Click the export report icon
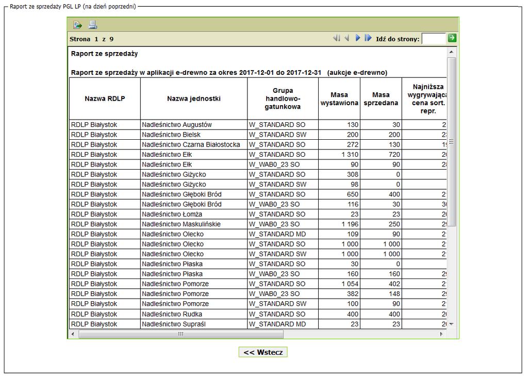The height and width of the screenshot is (378, 528). (x=77, y=25)
